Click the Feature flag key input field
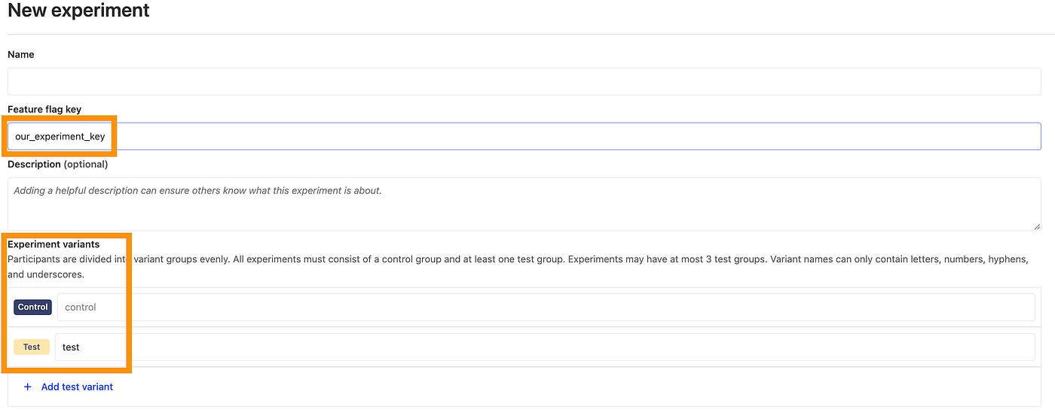1055x419 pixels. pyautogui.click(x=524, y=136)
